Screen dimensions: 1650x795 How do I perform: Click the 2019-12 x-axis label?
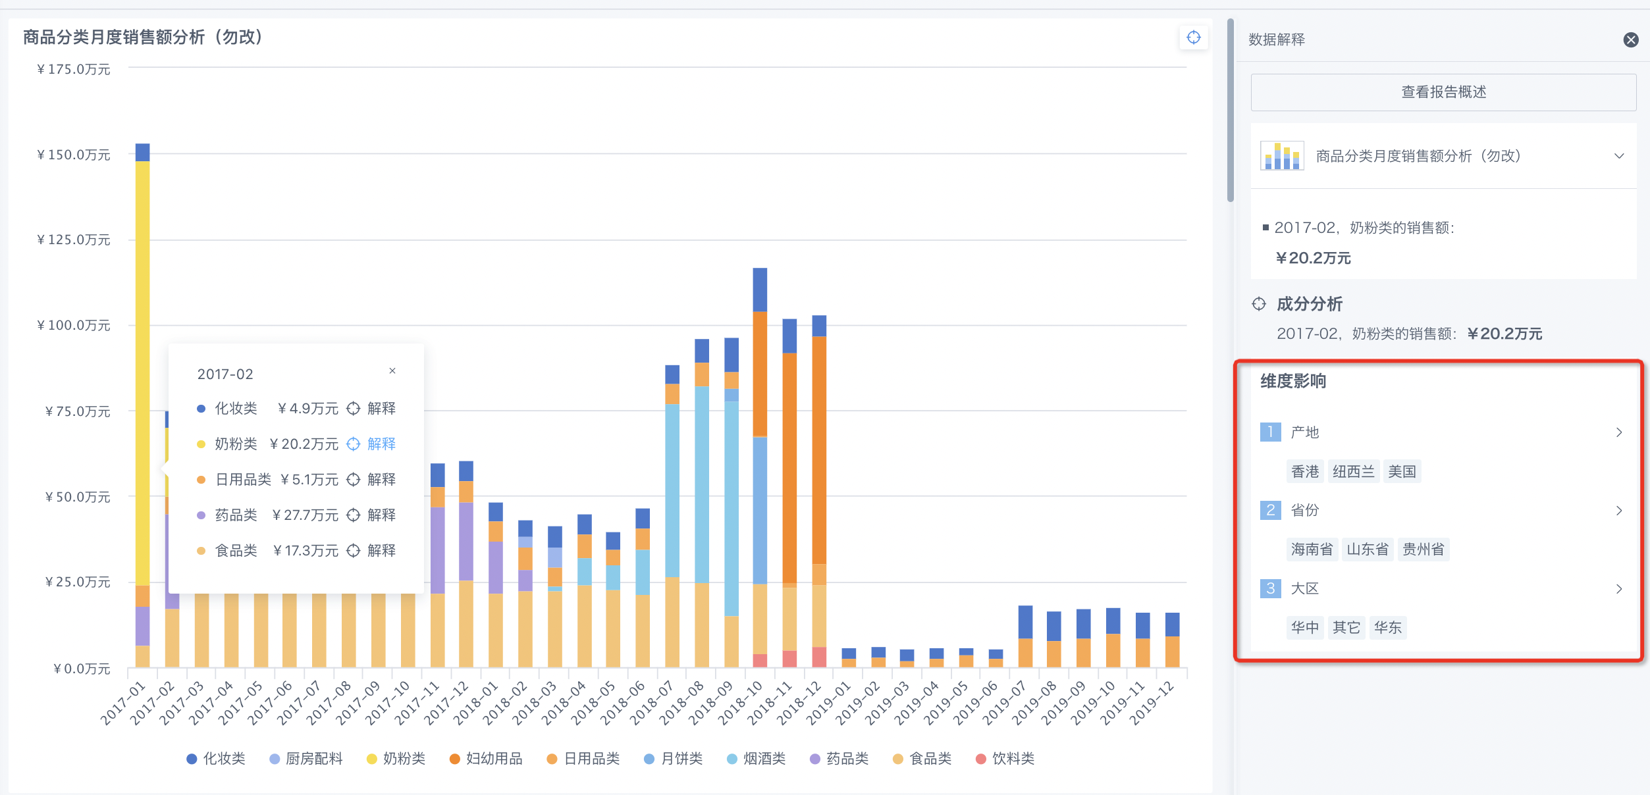pyautogui.click(x=1153, y=703)
